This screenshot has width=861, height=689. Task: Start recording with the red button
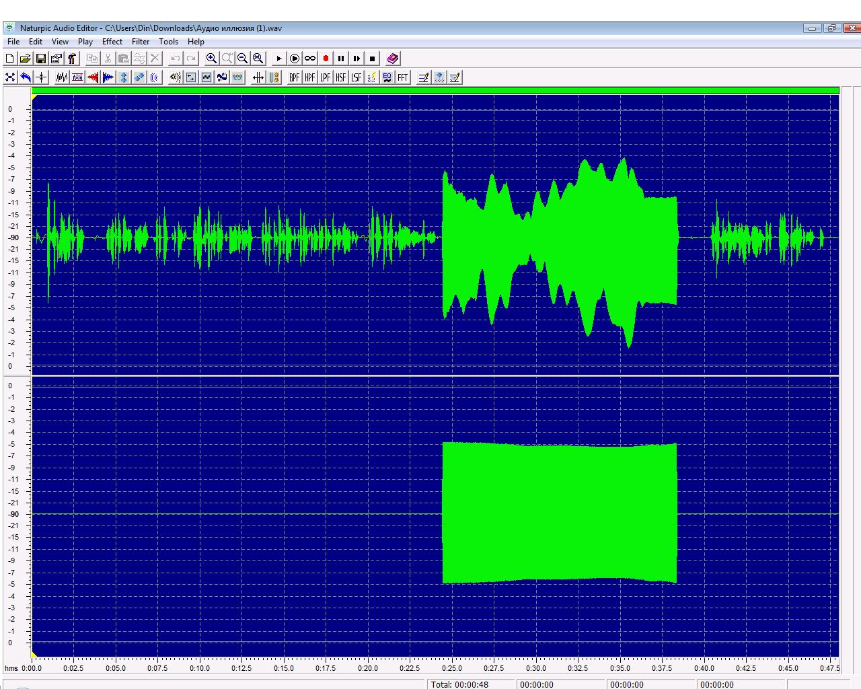(326, 59)
